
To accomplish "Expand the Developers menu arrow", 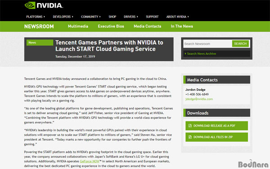I will tap(72, 17).
